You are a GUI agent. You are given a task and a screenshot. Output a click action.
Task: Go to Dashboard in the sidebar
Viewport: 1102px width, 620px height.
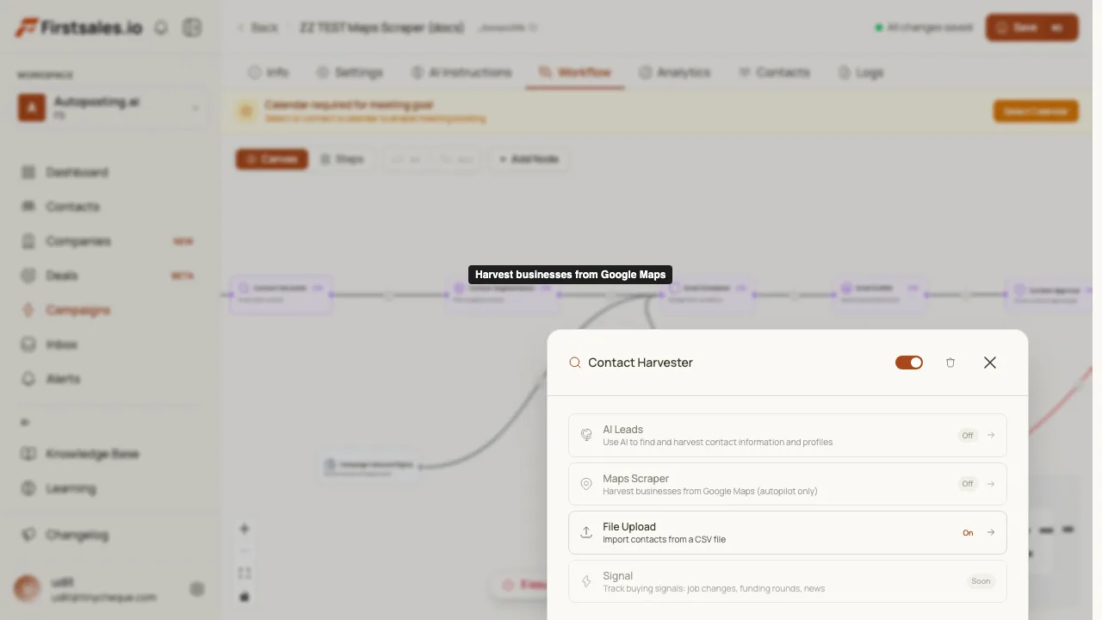pos(109,172)
